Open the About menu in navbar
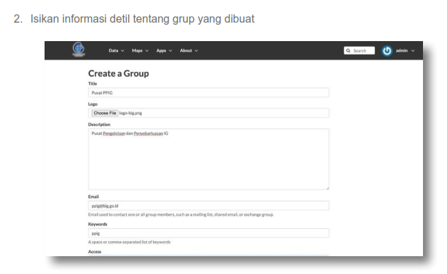Viewport: 447px width, 274px height. (x=189, y=51)
